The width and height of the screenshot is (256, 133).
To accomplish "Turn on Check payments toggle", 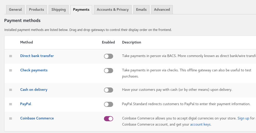I will (x=108, y=71).
